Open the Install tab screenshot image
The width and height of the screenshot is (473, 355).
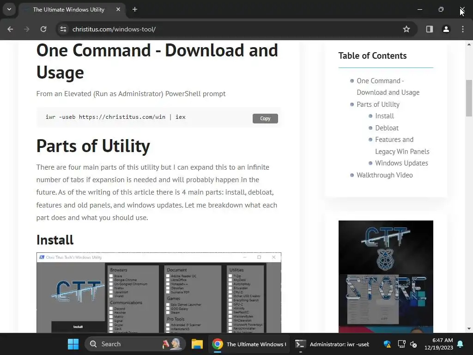point(159,293)
